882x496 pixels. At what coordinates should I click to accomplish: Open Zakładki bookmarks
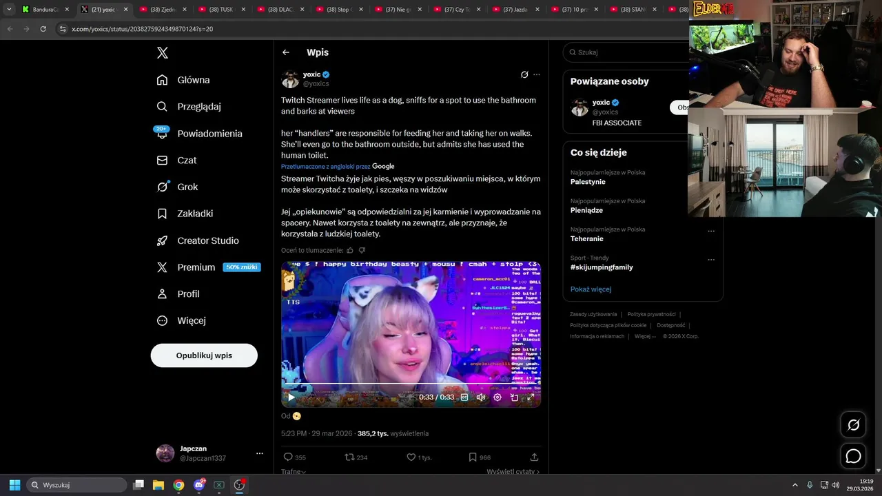point(185,214)
